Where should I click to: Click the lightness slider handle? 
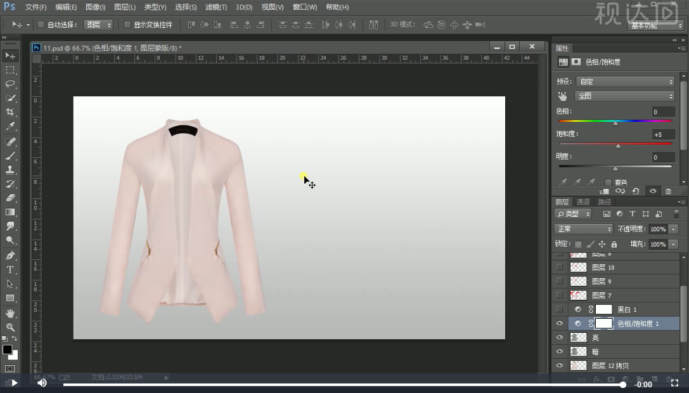(615, 169)
